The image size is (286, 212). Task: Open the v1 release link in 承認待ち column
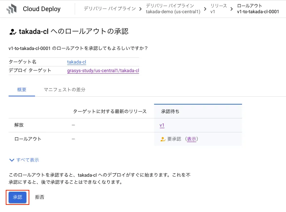(x=162, y=125)
